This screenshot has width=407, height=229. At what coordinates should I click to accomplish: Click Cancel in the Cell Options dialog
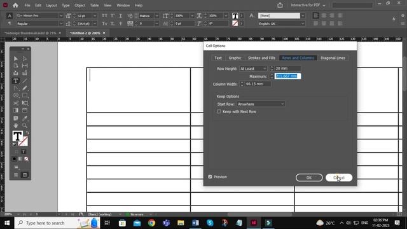[x=339, y=177]
